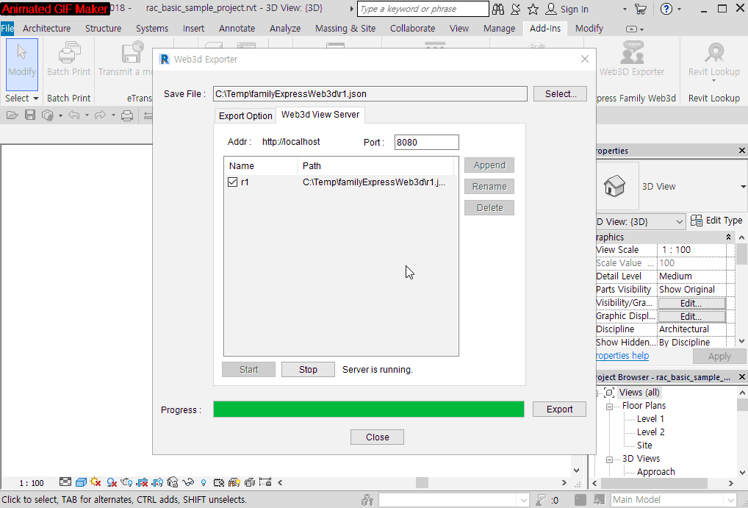Open the Annotate ribbon tab

[x=237, y=28]
